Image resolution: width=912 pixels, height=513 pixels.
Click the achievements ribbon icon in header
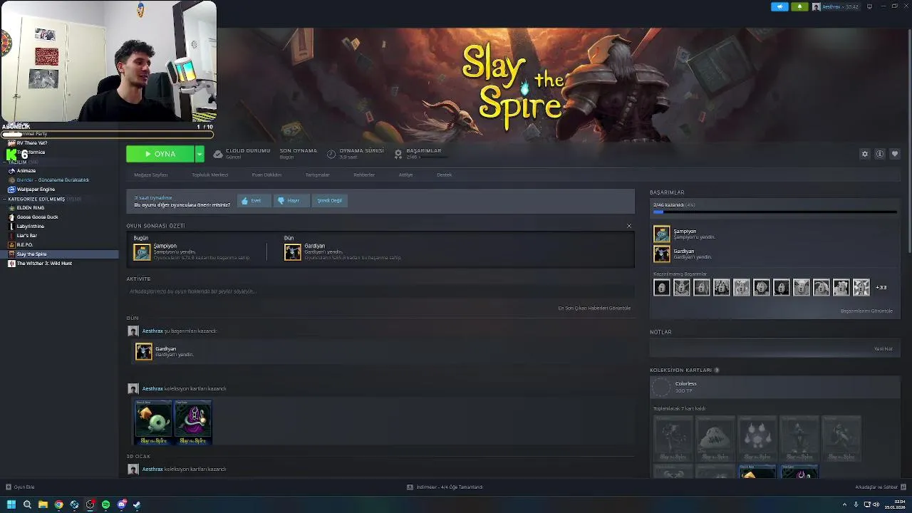tap(398, 154)
